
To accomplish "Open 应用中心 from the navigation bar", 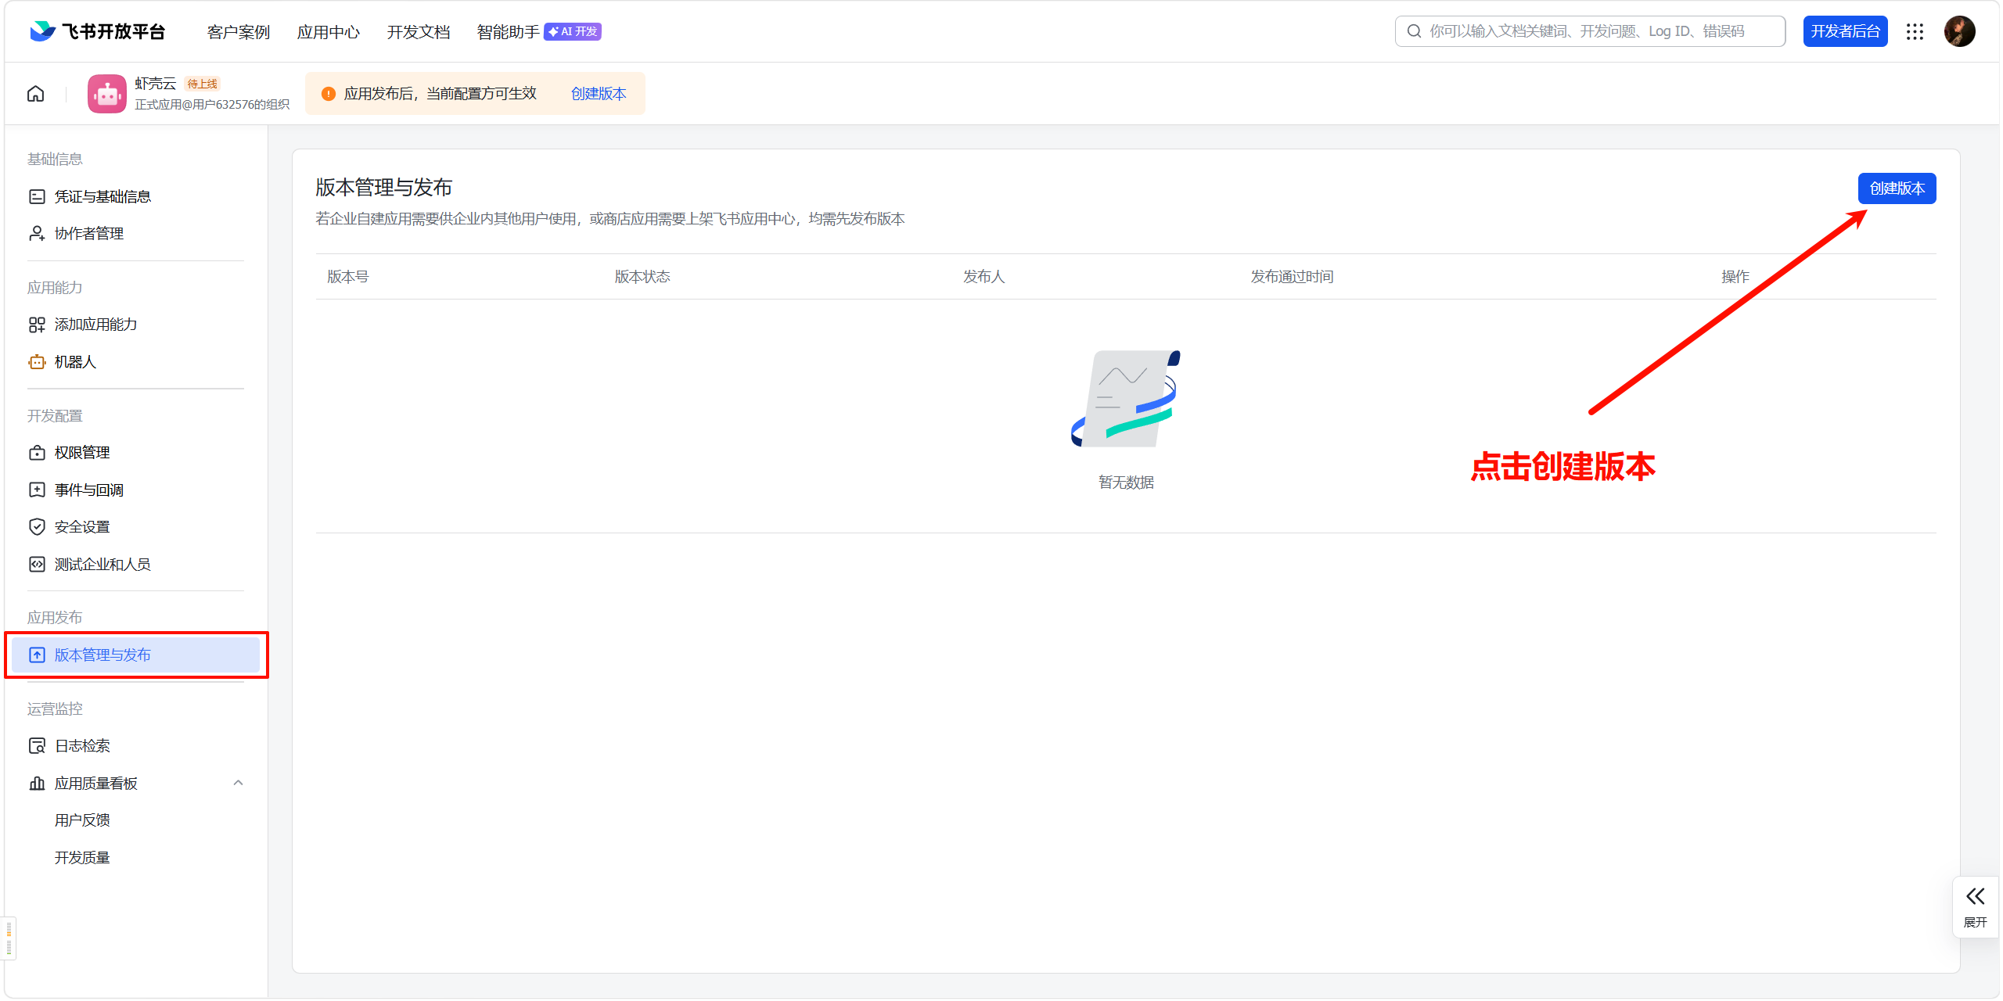I will [x=328, y=32].
